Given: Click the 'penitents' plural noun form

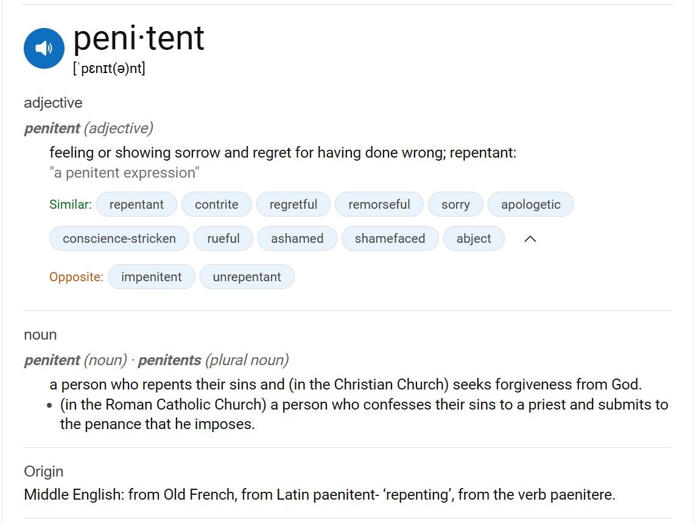Looking at the screenshot, I should (x=169, y=360).
